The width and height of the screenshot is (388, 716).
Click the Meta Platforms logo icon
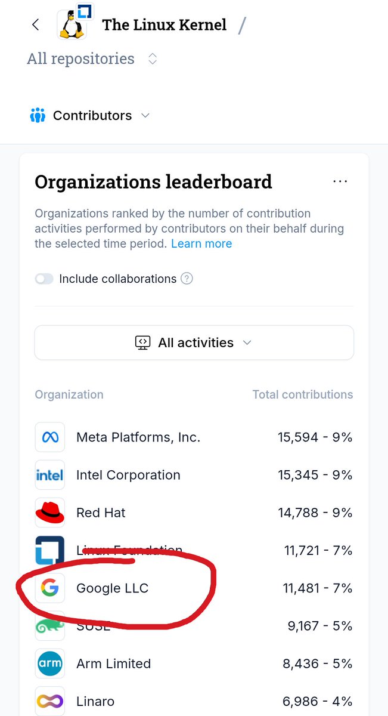click(x=50, y=437)
